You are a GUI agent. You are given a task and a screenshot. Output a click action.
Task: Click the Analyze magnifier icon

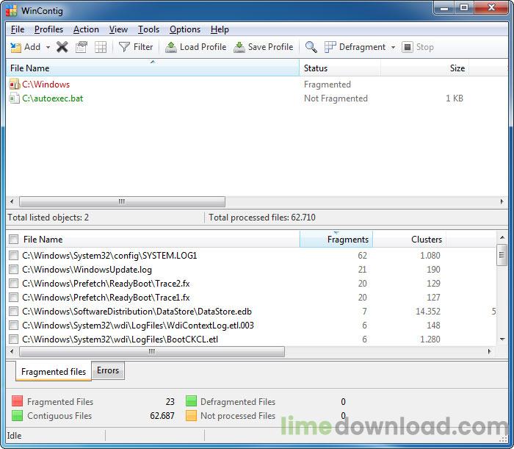point(311,47)
